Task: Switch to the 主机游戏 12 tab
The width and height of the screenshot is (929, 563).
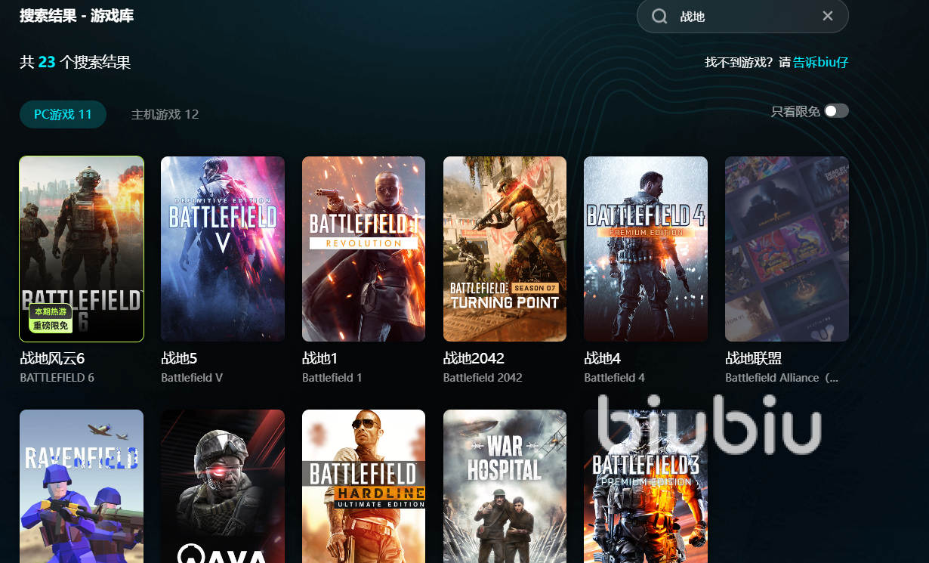Action: [165, 114]
